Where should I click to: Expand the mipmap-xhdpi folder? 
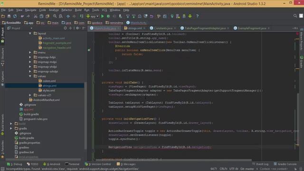coord(30,66)
